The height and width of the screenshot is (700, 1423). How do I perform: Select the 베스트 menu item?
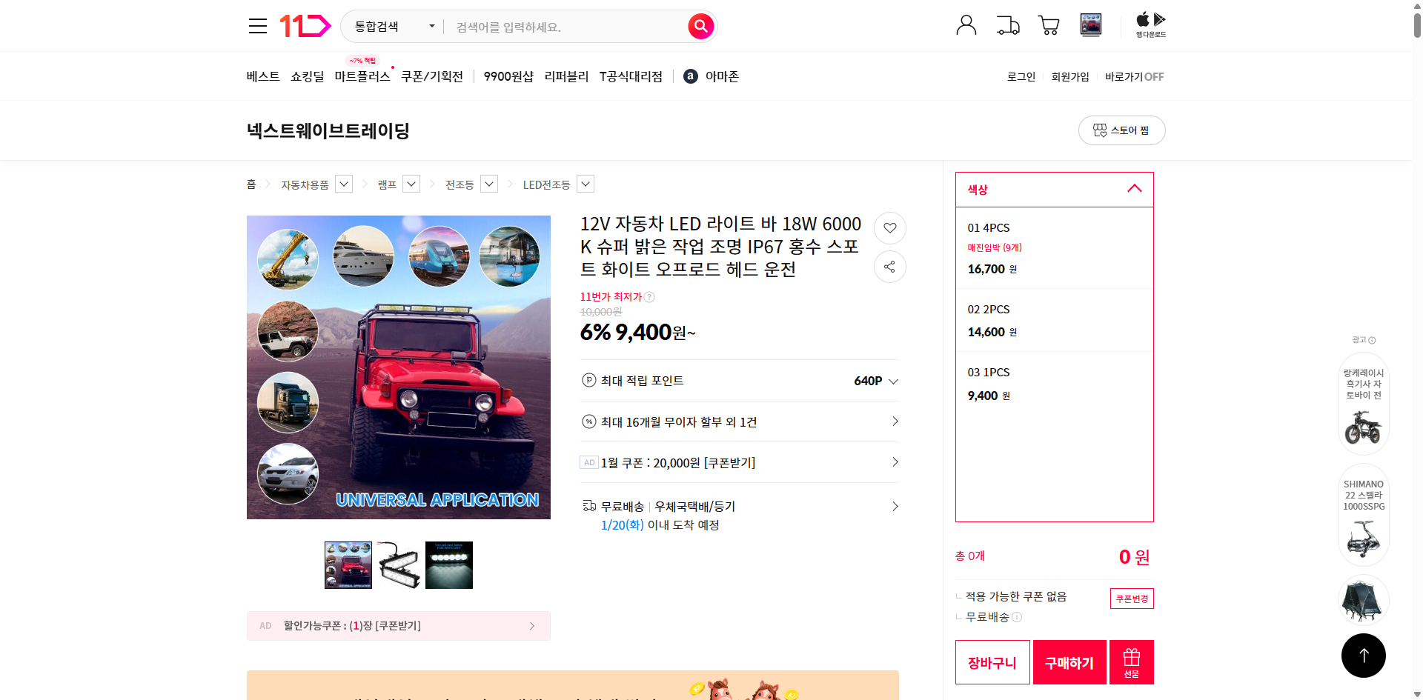(x=263, y=76)
